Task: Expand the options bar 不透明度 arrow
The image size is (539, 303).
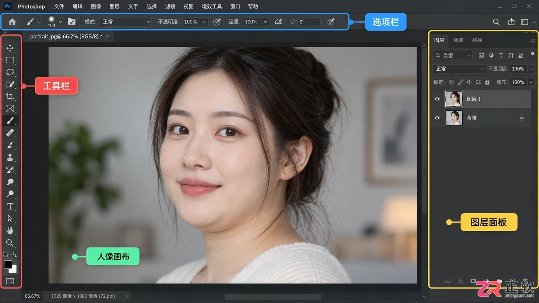Action: click(x=205, y=22)
